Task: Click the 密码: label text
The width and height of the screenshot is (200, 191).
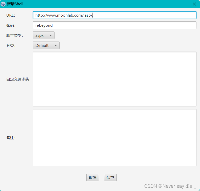Action: click(x=11, y=25)
